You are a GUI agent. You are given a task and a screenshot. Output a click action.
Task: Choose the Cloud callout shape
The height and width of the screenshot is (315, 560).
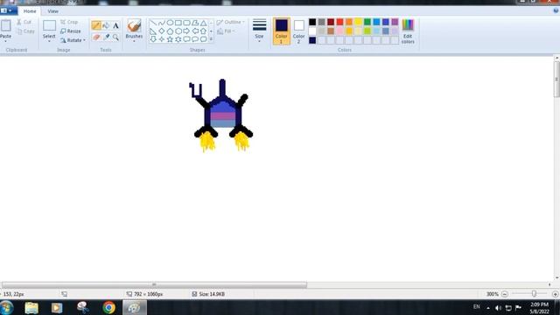[203, 39]
